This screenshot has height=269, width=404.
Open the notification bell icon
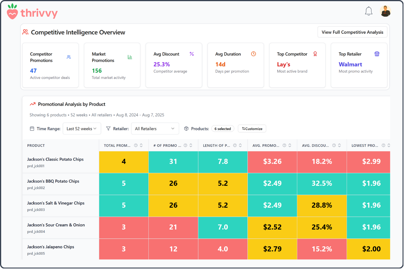tap(368, 11)
